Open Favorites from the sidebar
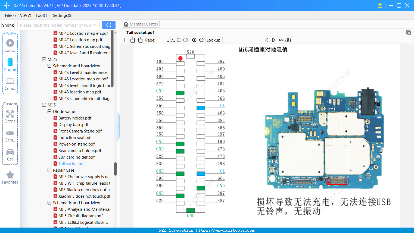 10,177
